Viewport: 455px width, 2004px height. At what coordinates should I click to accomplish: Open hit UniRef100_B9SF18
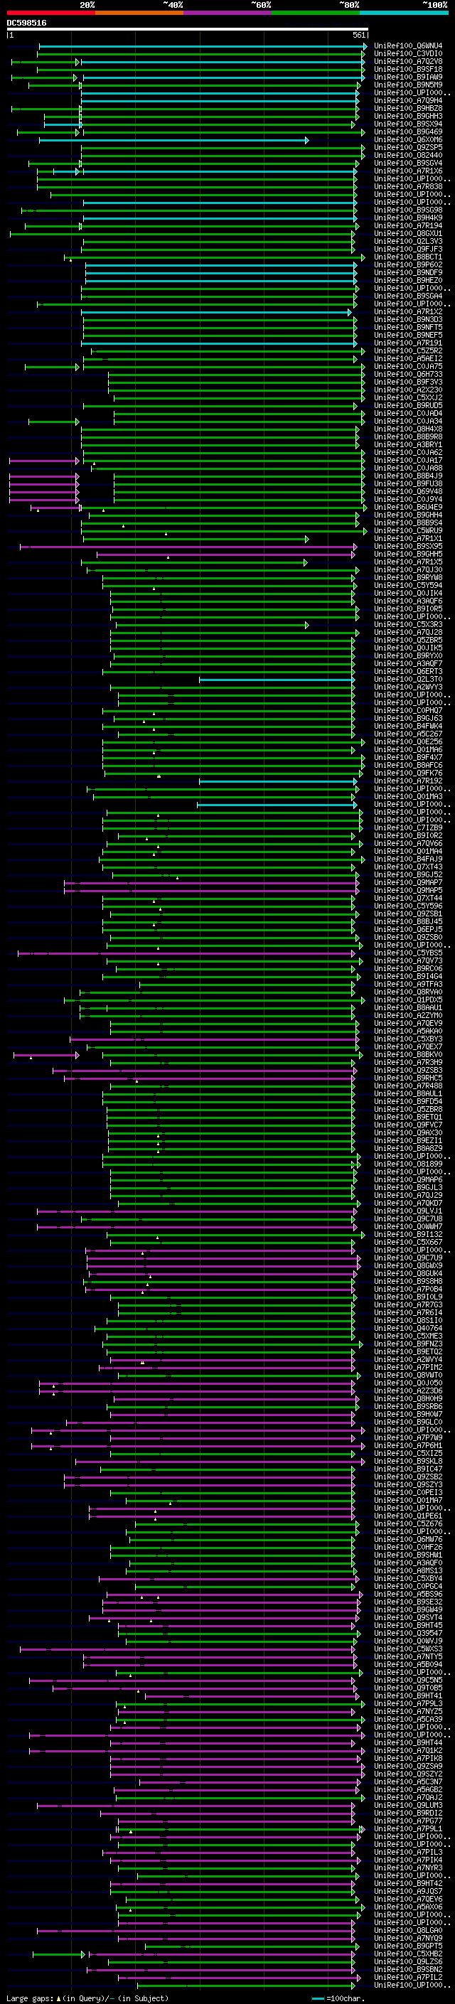[x=408, y=69]
